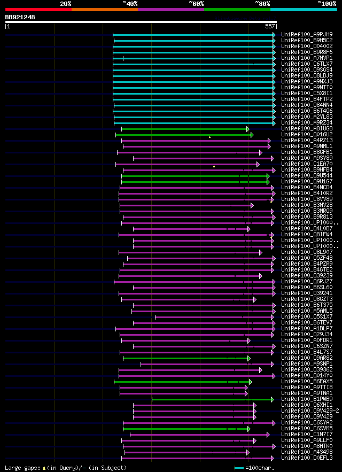Select the UniRef100_Q5ZF48 label

[307, 258]
